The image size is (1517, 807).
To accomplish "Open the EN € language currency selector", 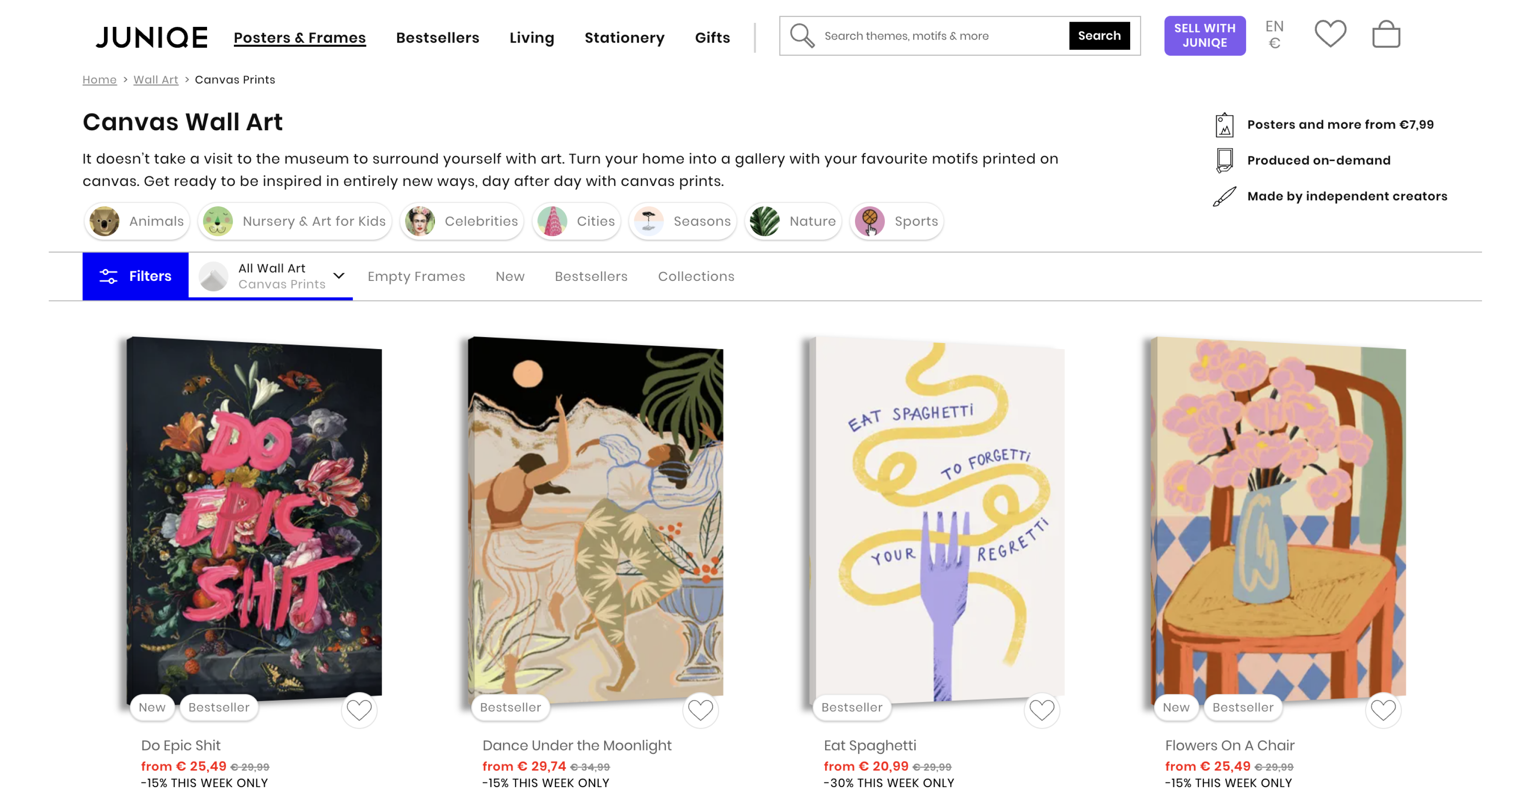I will tap(1274, 35).
